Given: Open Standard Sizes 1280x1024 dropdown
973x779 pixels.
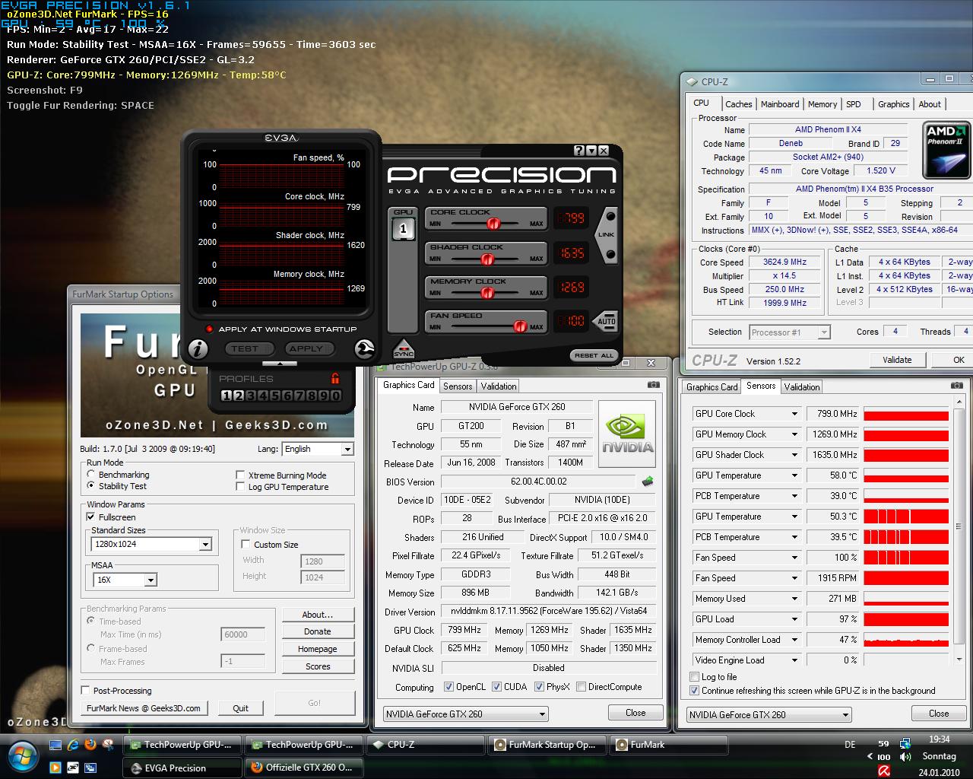Looking at the screenshot, I should pos(151,544).
